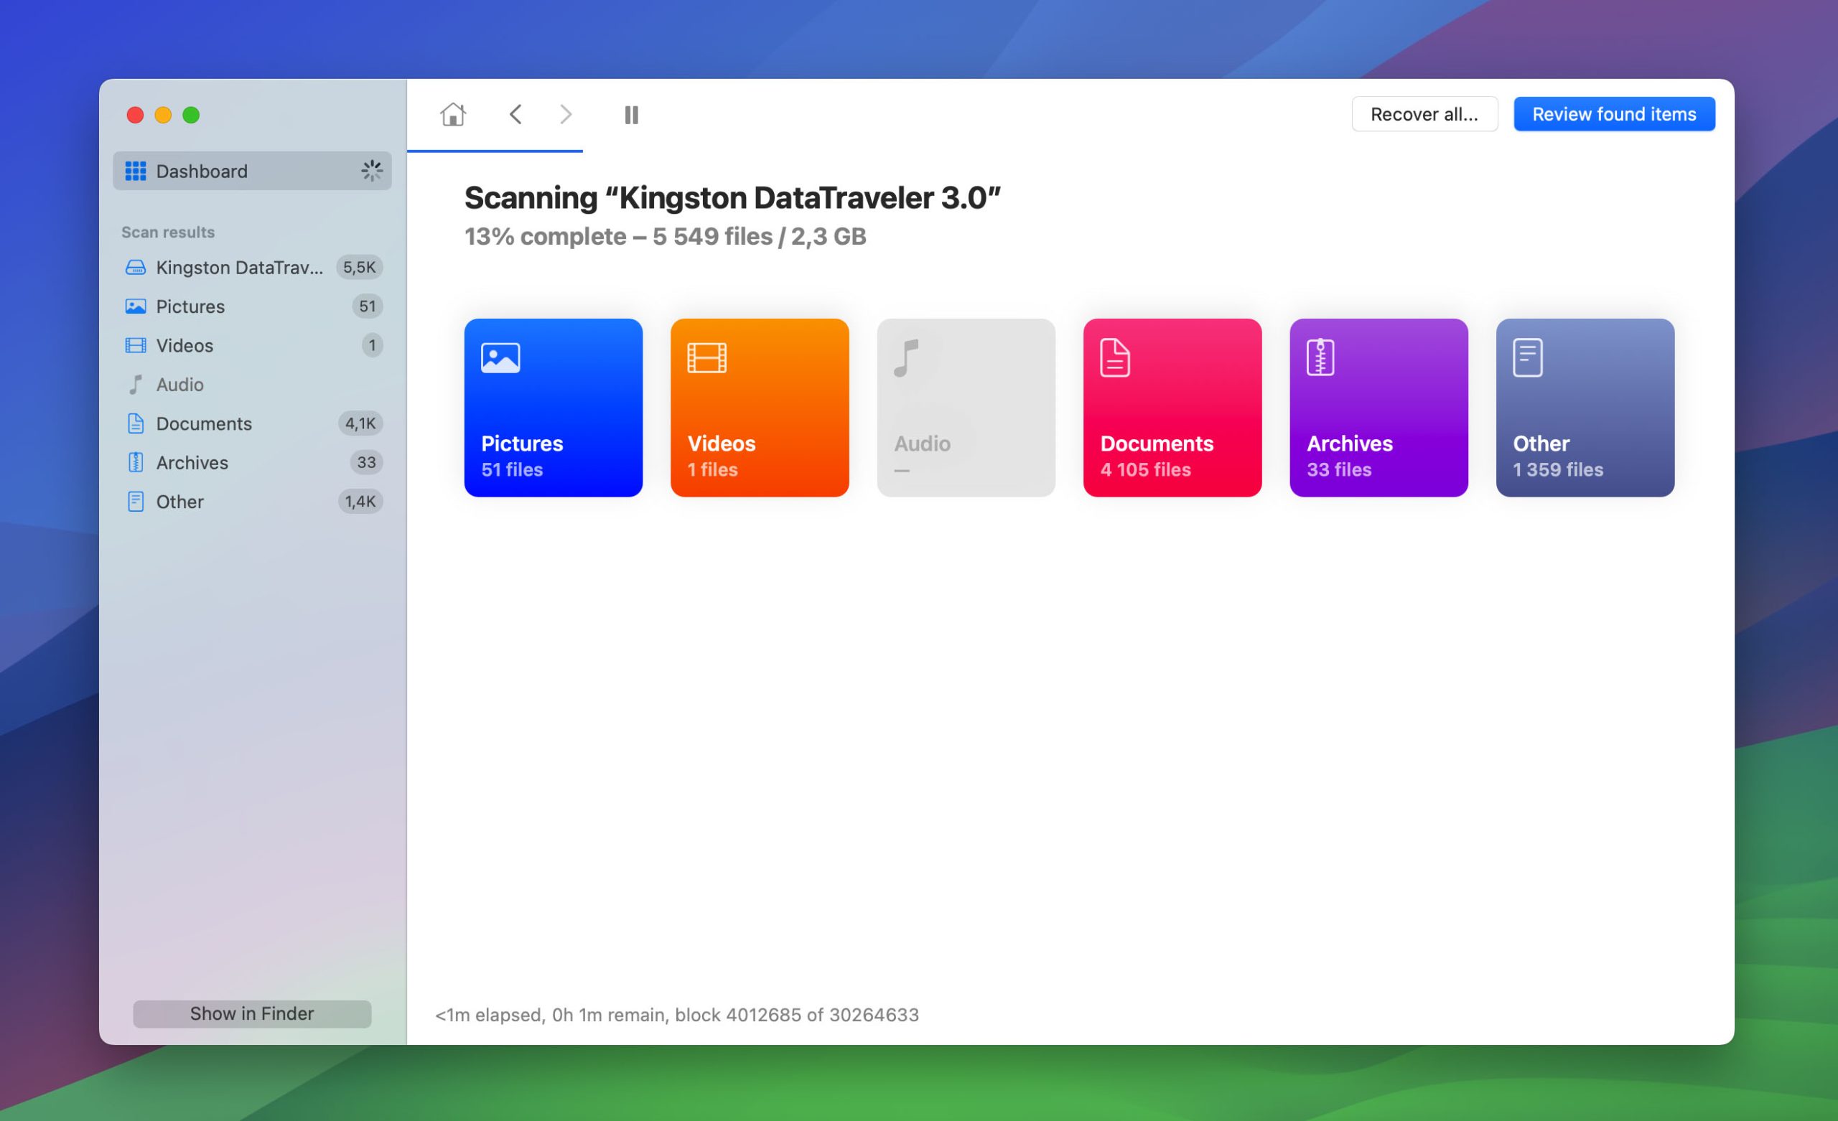
Task: Click the Recover all... button
Action: pyautogui.click(x=1423, y=113)
